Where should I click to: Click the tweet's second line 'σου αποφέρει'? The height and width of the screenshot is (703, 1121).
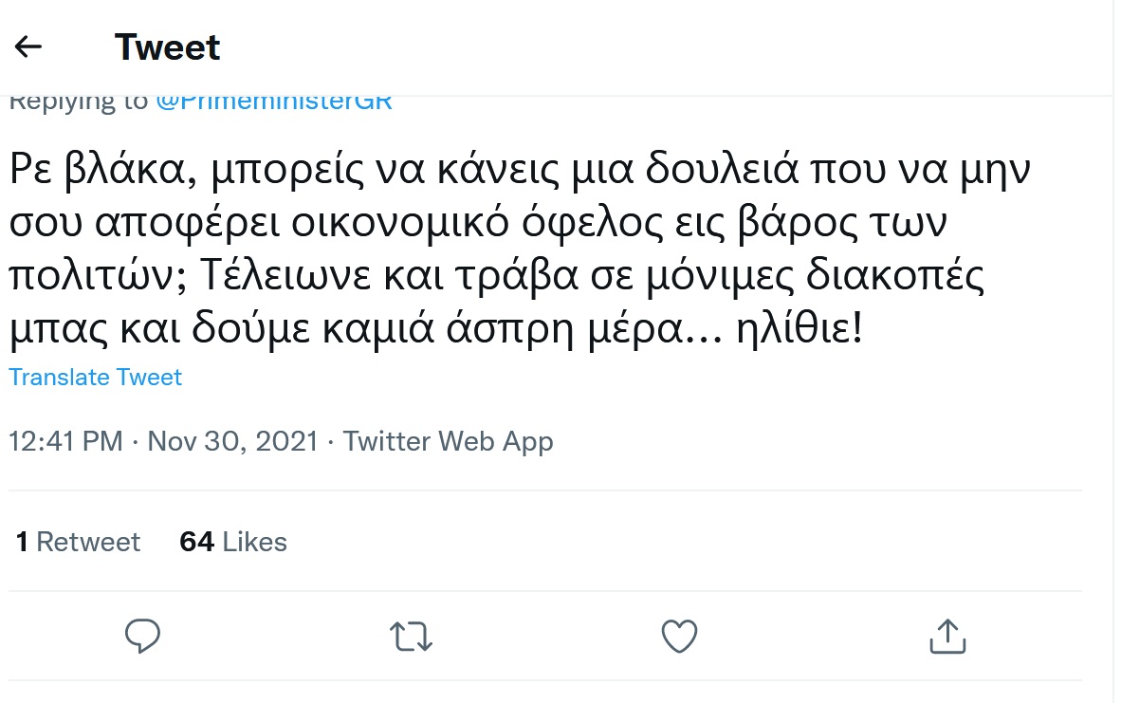(484, 225)
